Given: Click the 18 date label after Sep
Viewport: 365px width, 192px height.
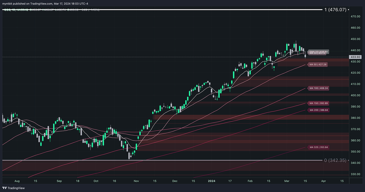Looking at the screenshot, I should pos(77,181).
